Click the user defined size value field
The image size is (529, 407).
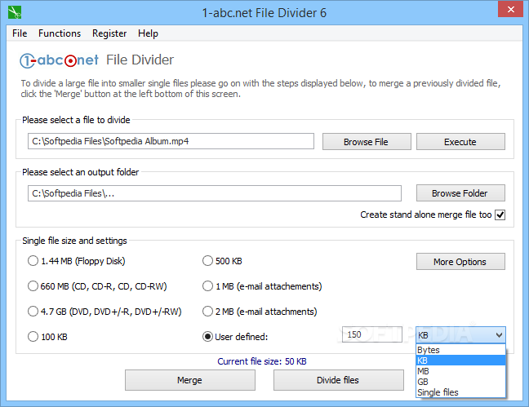click(x=372, y=334)
